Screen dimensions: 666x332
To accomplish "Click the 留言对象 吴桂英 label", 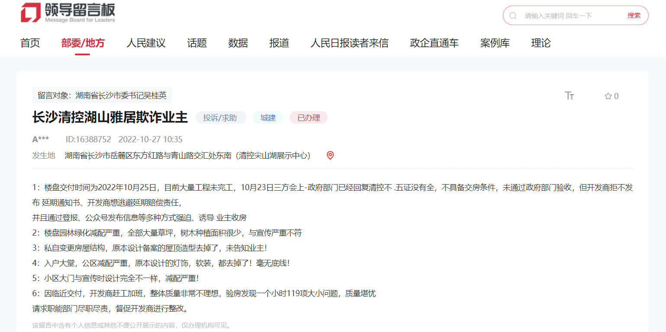I will pyautogui.click(x=102, y=96).
